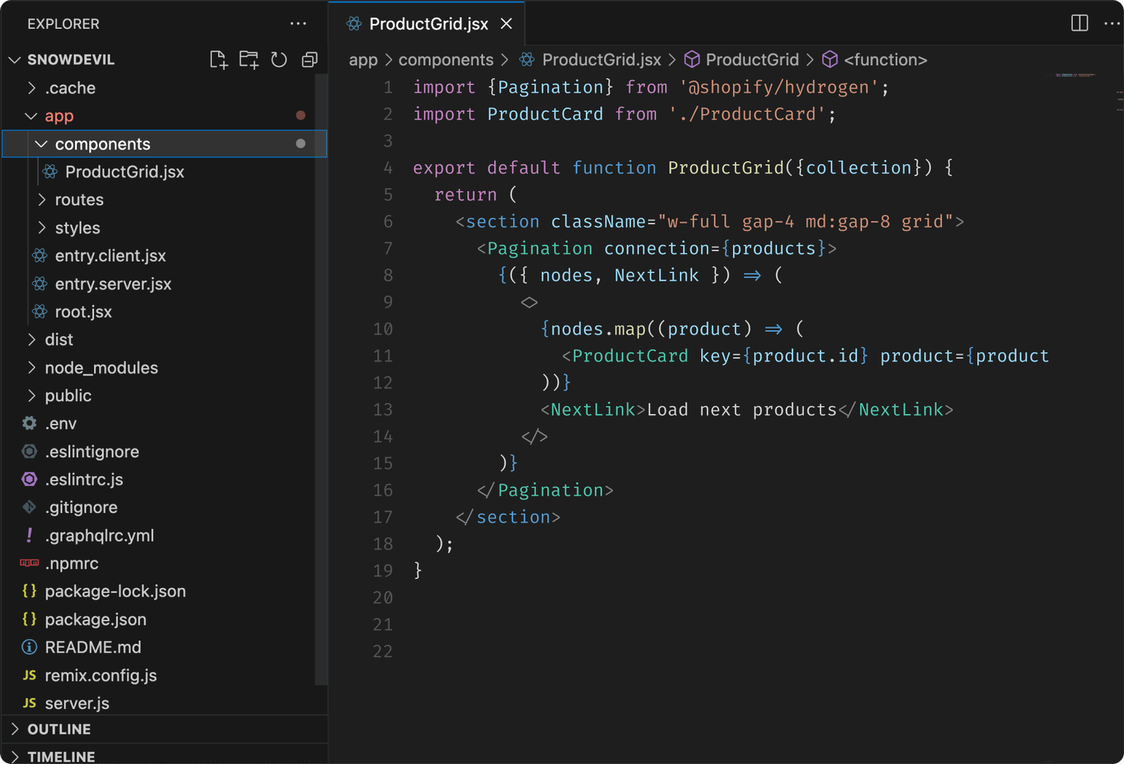Viewport: 1124px width, 764px height.
Task: Click the app breadcrumb segment
Action: pyautogui.click(x=363, y=60)
